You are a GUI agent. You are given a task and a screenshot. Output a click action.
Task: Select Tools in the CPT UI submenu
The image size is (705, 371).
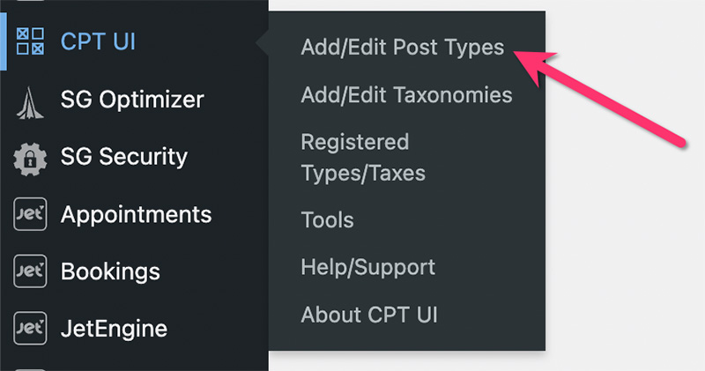point(327,220)
